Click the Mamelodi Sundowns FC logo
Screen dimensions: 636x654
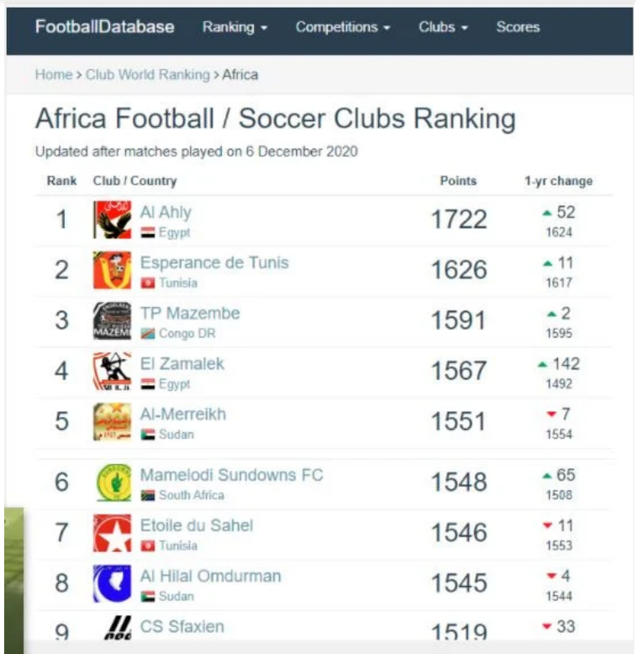click(112, 483)
